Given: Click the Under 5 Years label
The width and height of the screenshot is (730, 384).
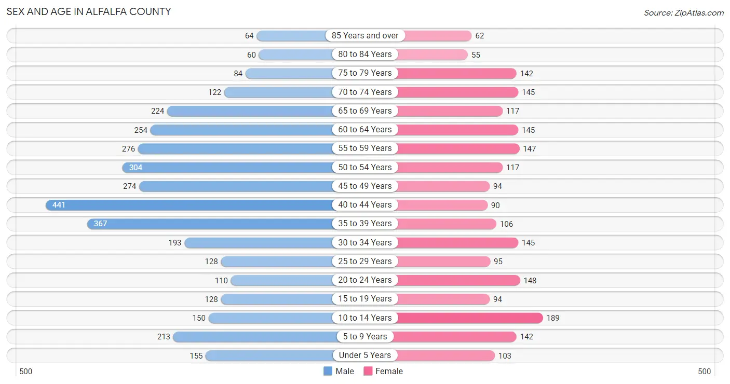Looking at the screenshot, I should 365,355.
